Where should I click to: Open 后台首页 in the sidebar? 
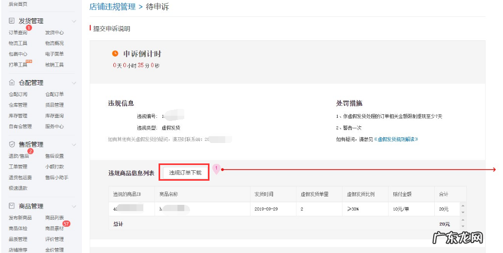point(18,4)
